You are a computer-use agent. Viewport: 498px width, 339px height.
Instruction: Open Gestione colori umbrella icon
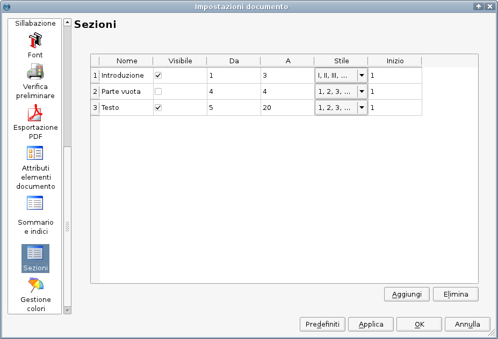tap(35, 285)
